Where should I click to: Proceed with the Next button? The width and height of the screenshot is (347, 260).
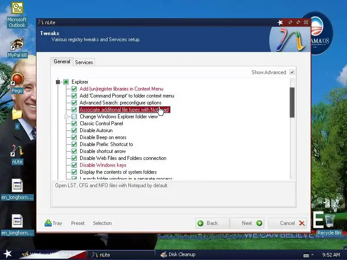click(247, 223)
